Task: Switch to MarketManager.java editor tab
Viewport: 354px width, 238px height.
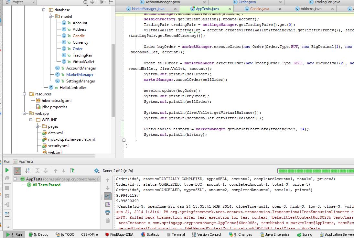Action: pos(148,9)
